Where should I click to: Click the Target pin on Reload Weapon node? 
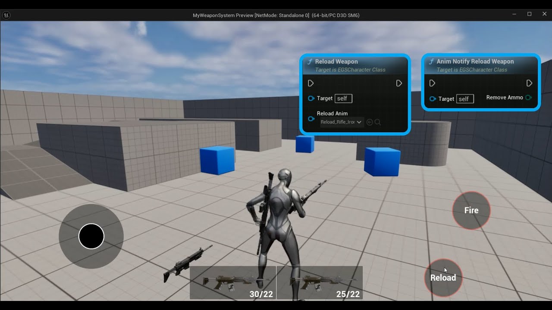[311, 99]
